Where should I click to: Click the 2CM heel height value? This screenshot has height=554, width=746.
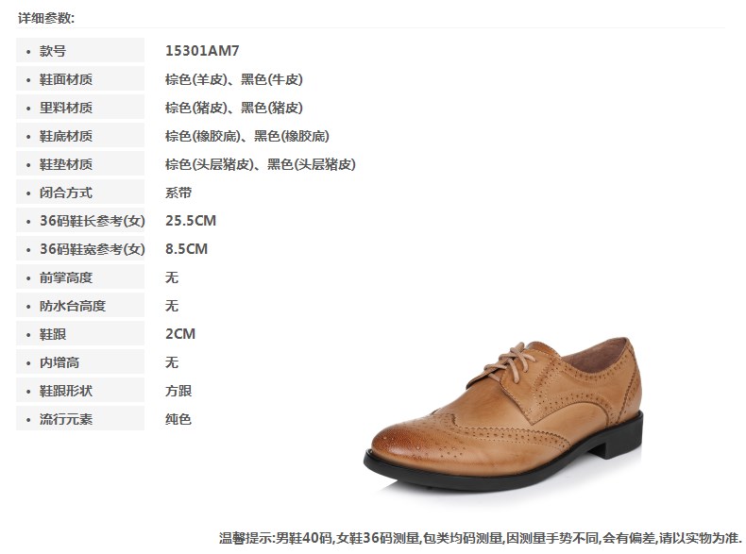[180, 334]
